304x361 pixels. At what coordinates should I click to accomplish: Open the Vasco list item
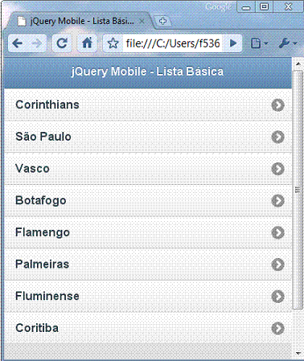click(148, 169)
